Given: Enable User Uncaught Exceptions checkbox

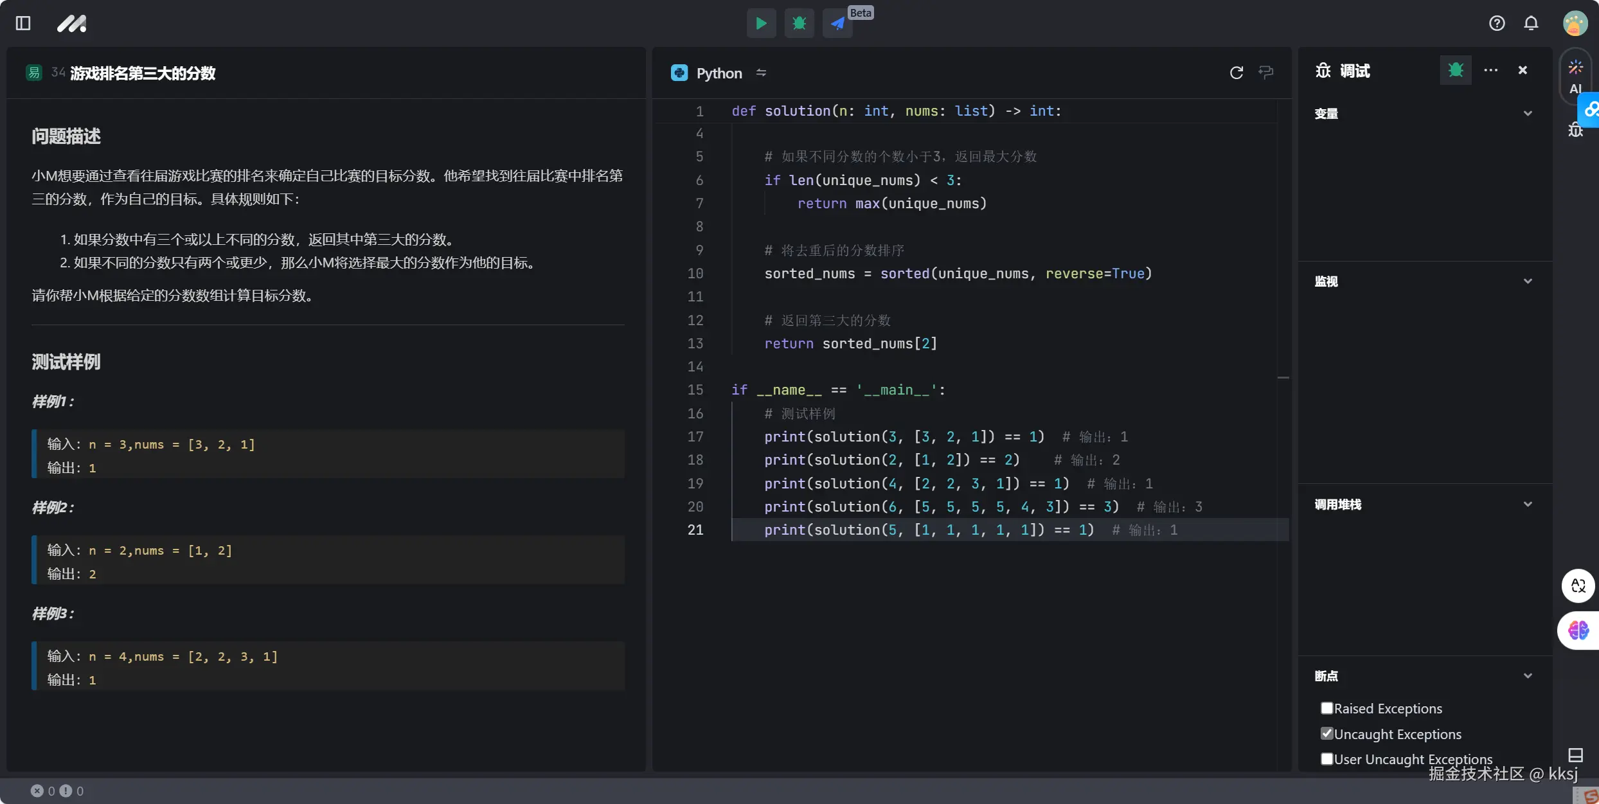Looking at the screenshot, I should coord(1327,759).
